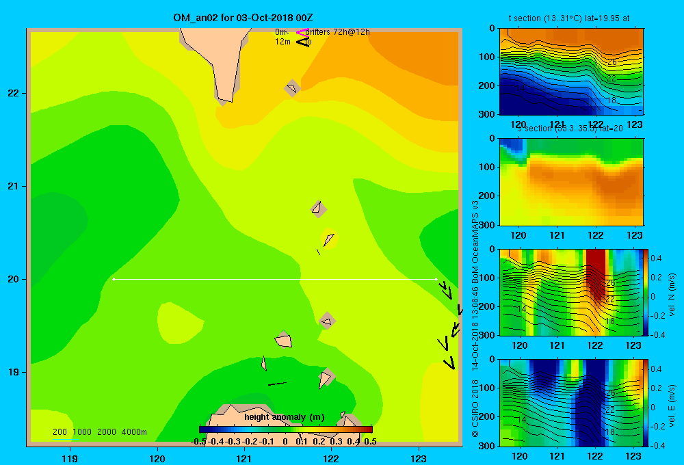Click longitude label 119 on main map axis
This screenshot has width=684, height=465.
[x=70, y=458]
